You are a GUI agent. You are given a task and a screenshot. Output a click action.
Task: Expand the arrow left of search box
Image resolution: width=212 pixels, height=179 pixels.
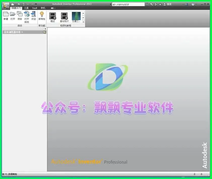click(x=110, y=4)
